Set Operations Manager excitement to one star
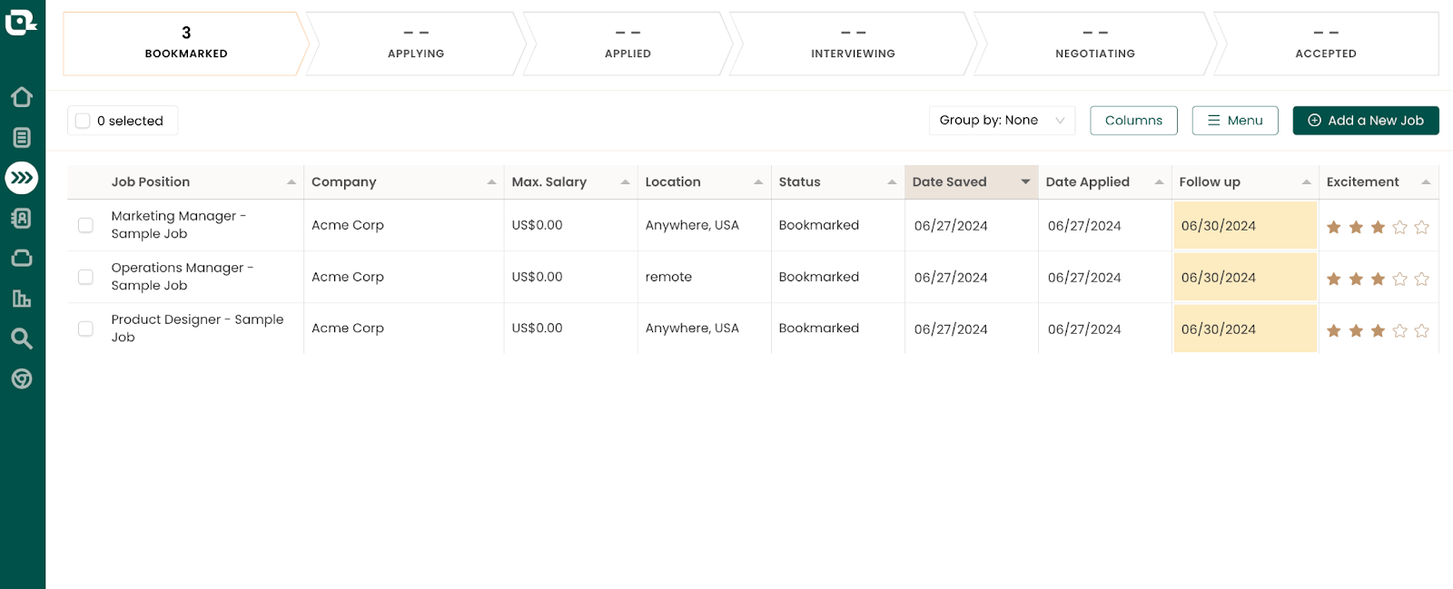Image resolution: width=1453 pixels, height=589 pixels. (x=1334, y=279)
